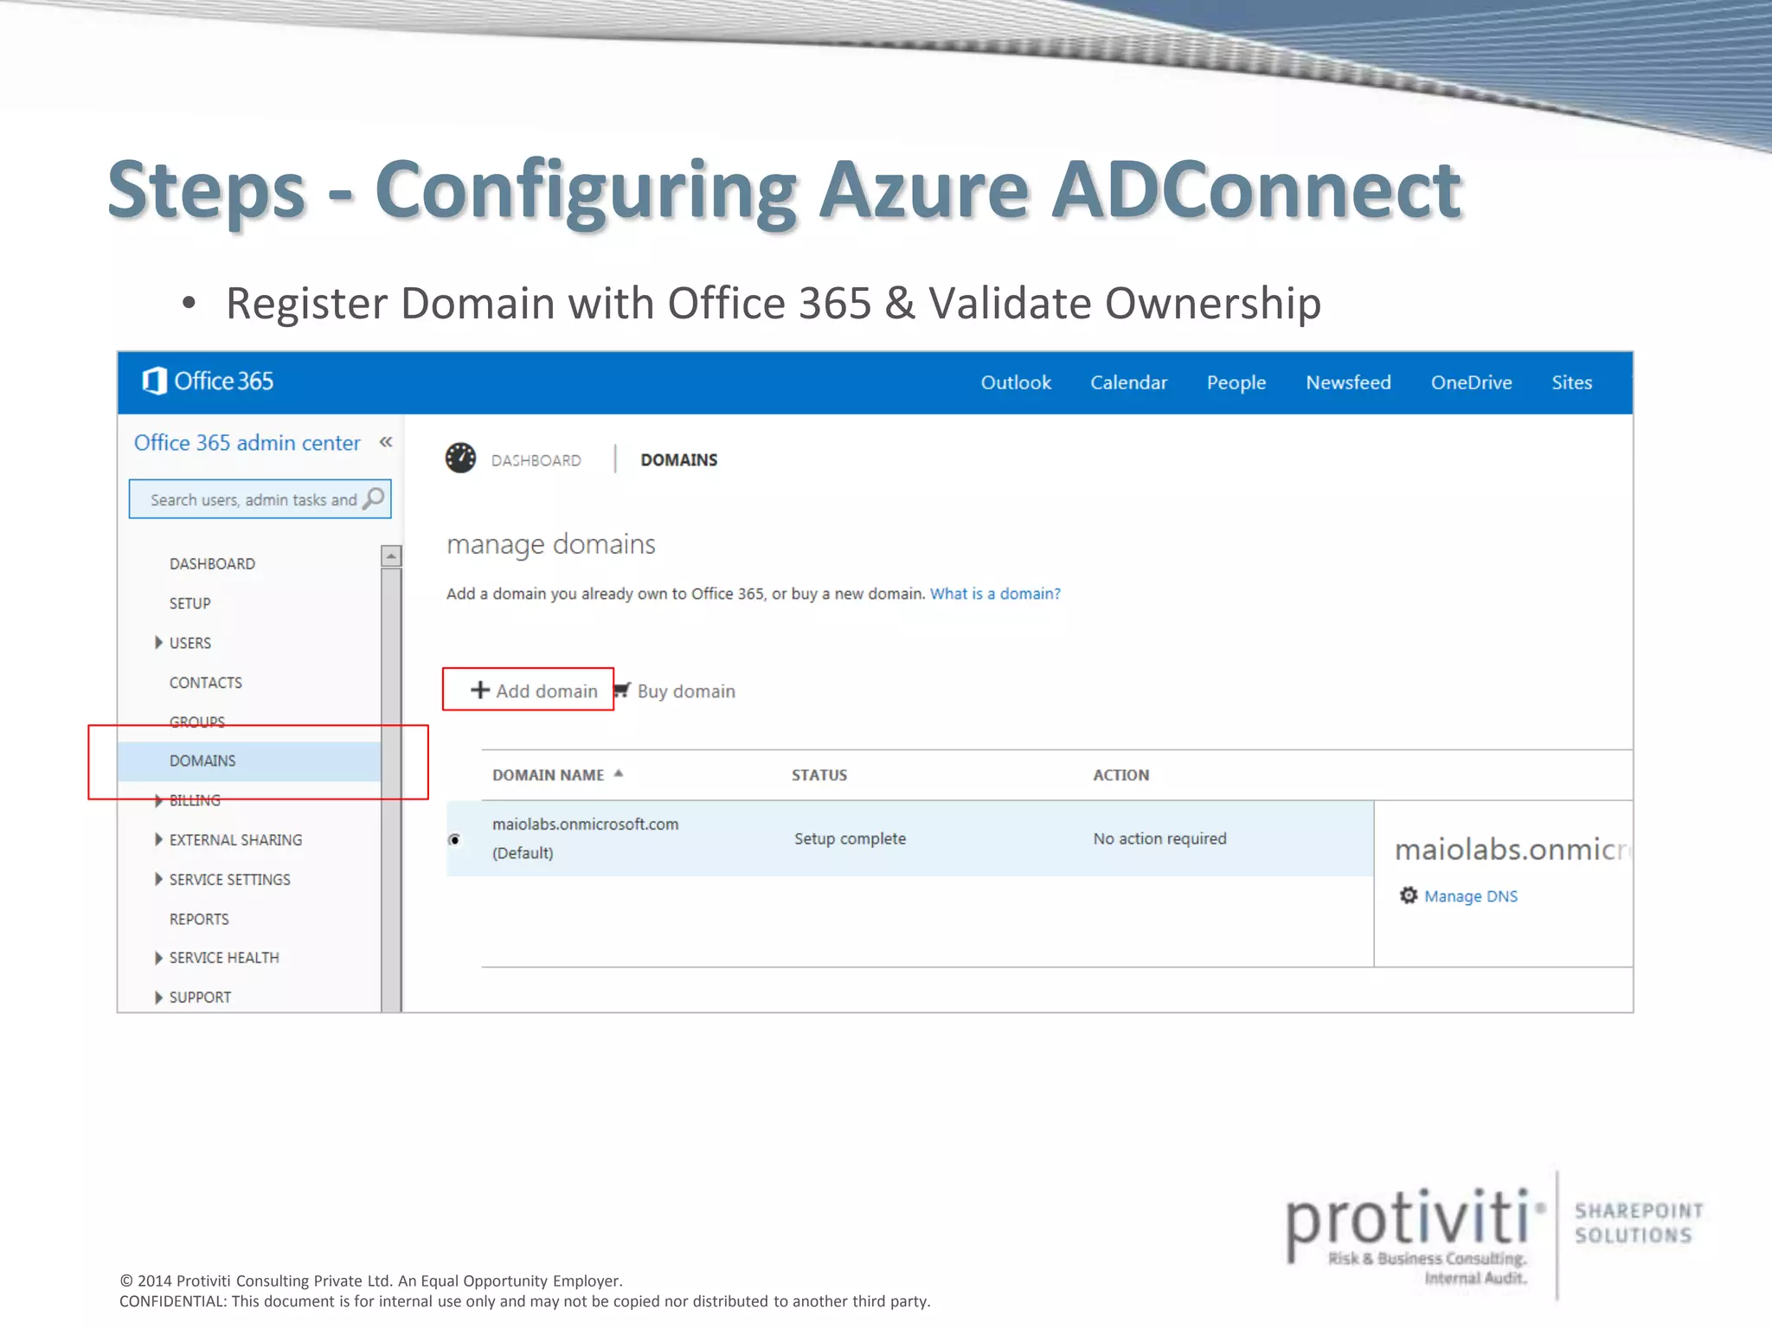Select CONTACTS in the sidebar
1772x1329 pixels.
click(x=205, y=683)
